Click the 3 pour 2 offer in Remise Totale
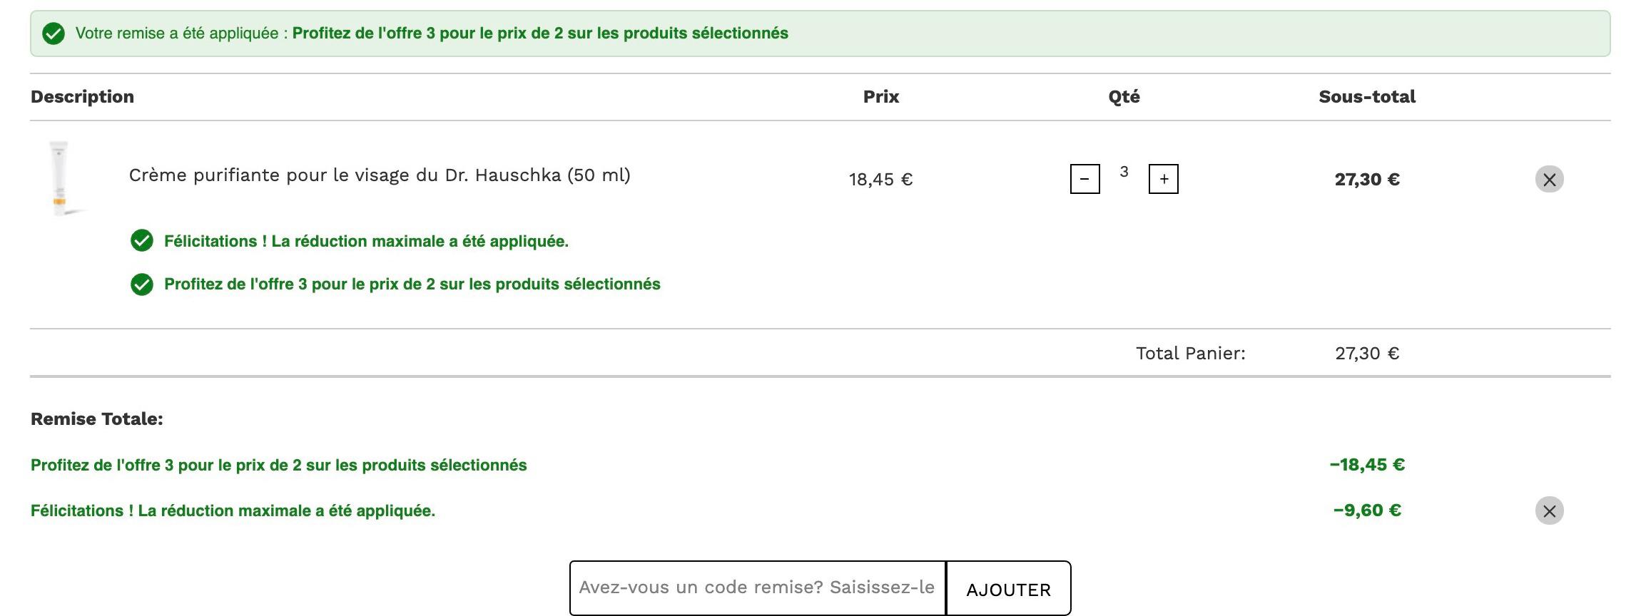This screenshot has height=616, width=1651. click(278, 466)
